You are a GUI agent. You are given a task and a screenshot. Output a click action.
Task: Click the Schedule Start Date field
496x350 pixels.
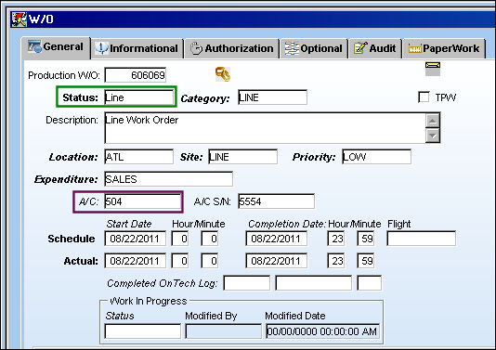click(x=136, y=239)
